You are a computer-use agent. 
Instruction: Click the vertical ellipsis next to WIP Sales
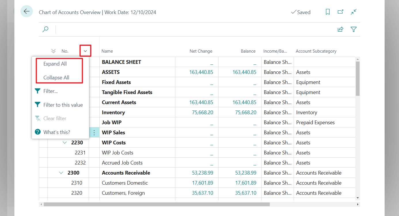point(94,132)
